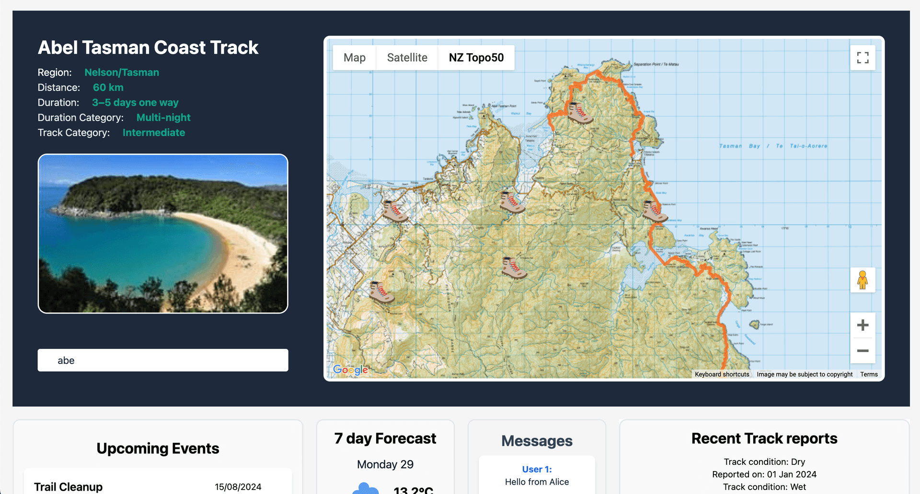Click the 'Messages' heading

click(537, 441)
